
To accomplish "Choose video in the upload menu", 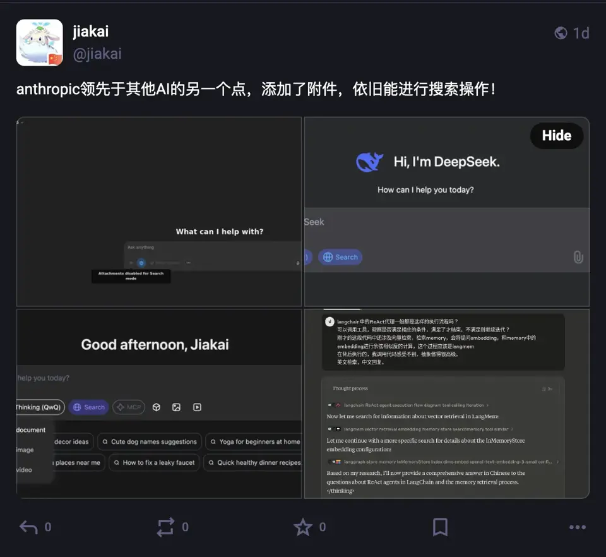I will pyautogui.click(x=25, y=470).
